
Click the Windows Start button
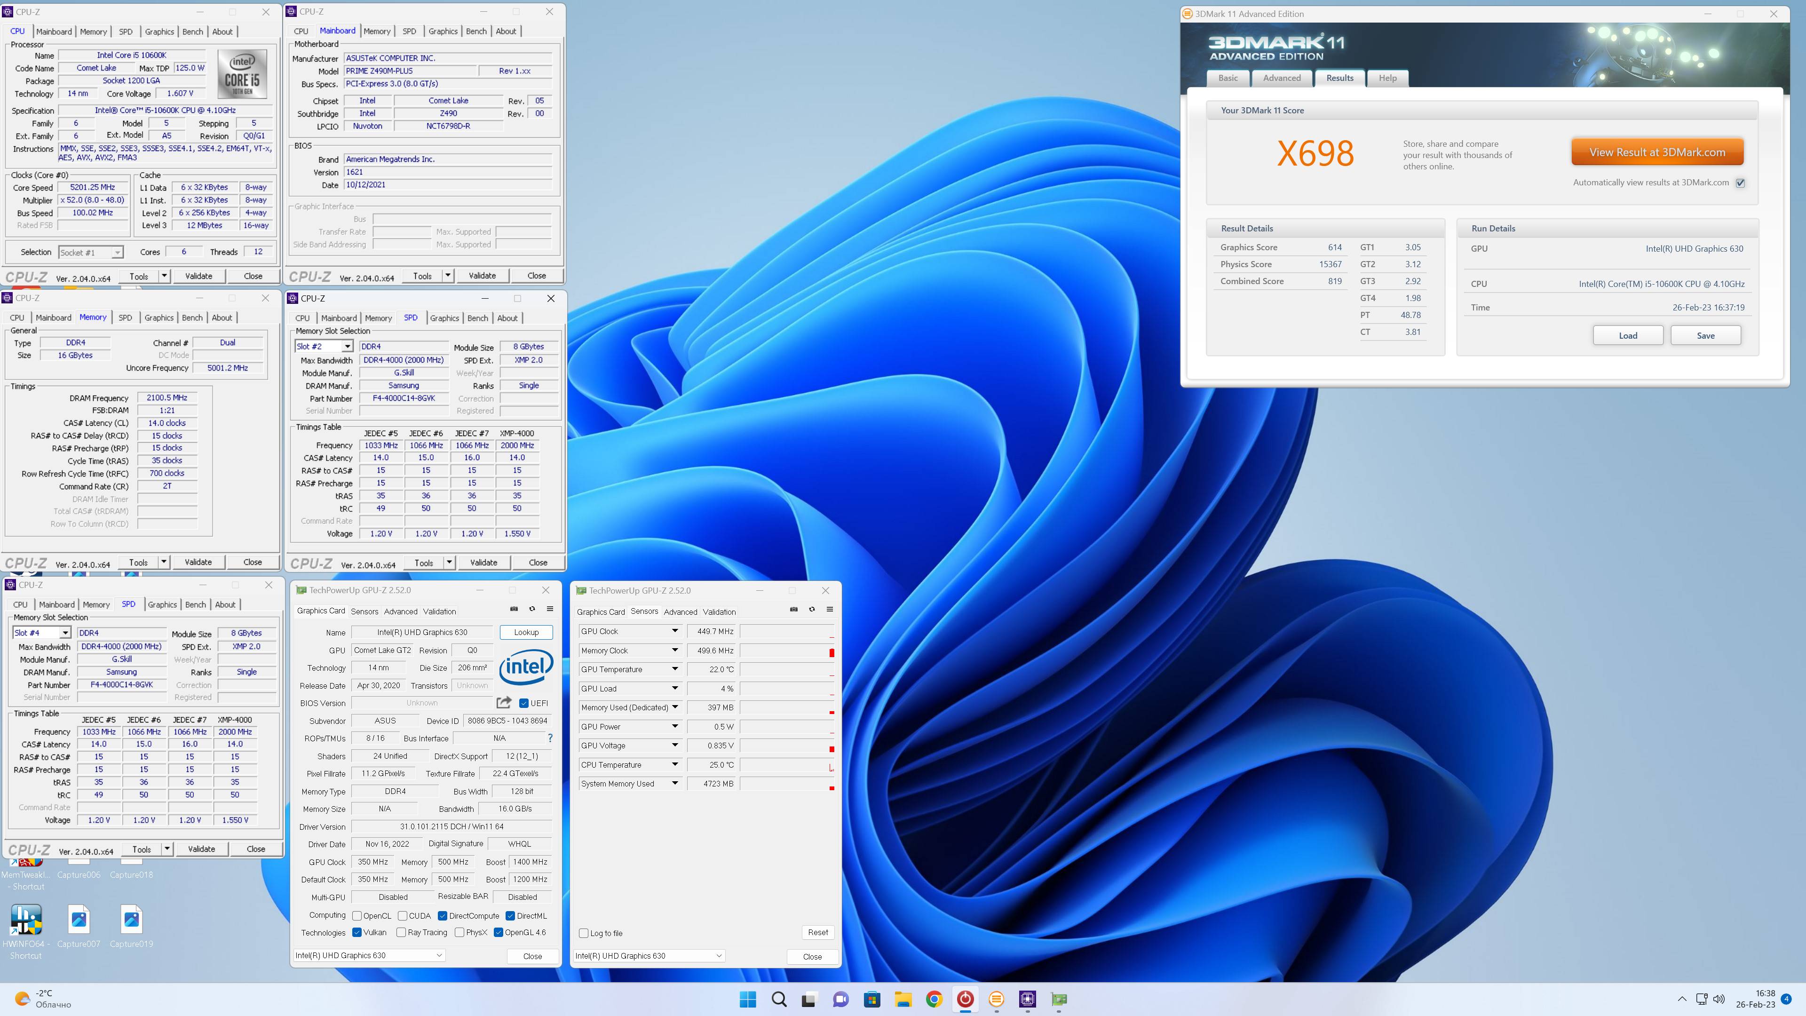click(x=748, y=999)
